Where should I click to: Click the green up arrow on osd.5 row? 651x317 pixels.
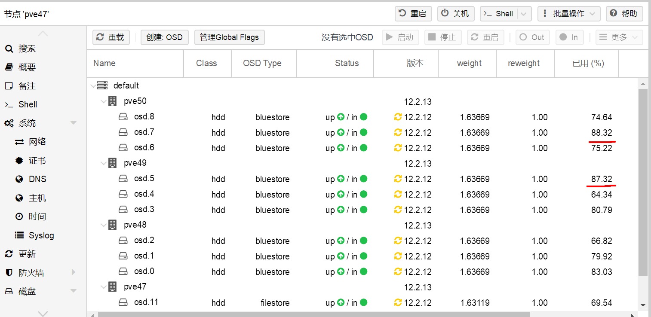click(x=341, y=179)
